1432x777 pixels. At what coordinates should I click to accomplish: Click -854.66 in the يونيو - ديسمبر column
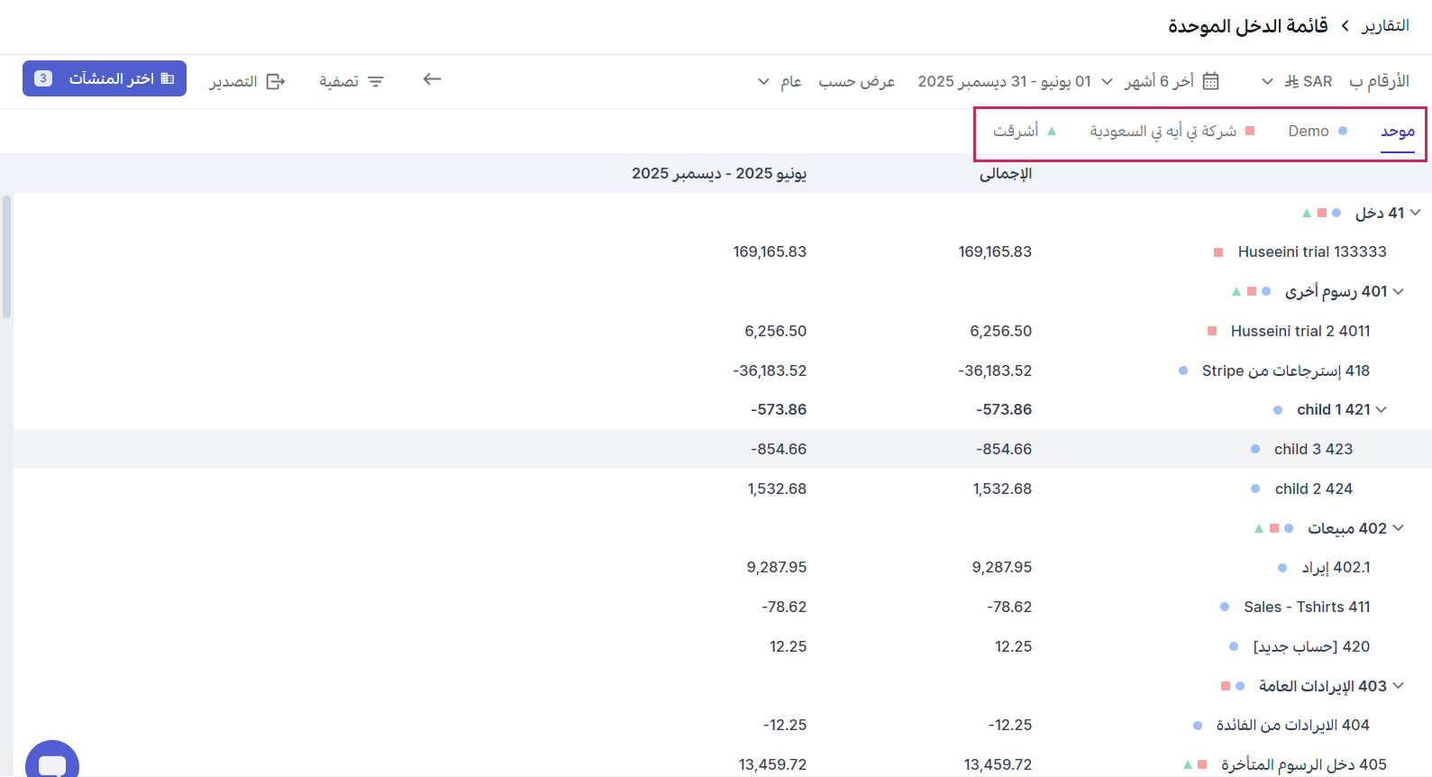(779, 449)
